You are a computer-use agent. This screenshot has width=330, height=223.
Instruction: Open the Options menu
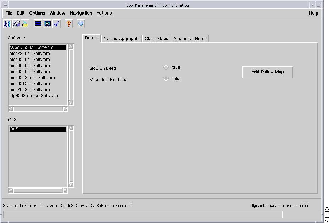coord(37,13)
